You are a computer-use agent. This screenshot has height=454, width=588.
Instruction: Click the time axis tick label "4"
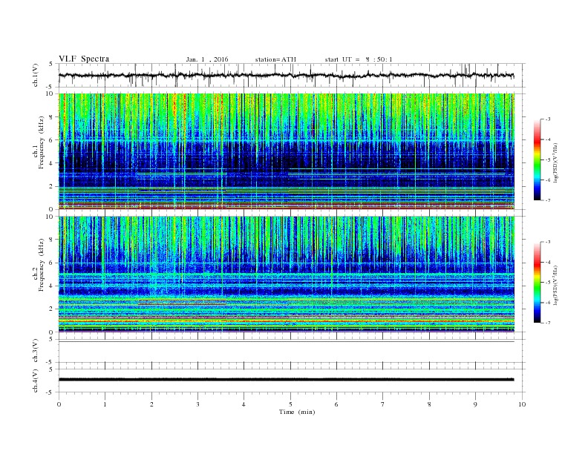[244, 404]
